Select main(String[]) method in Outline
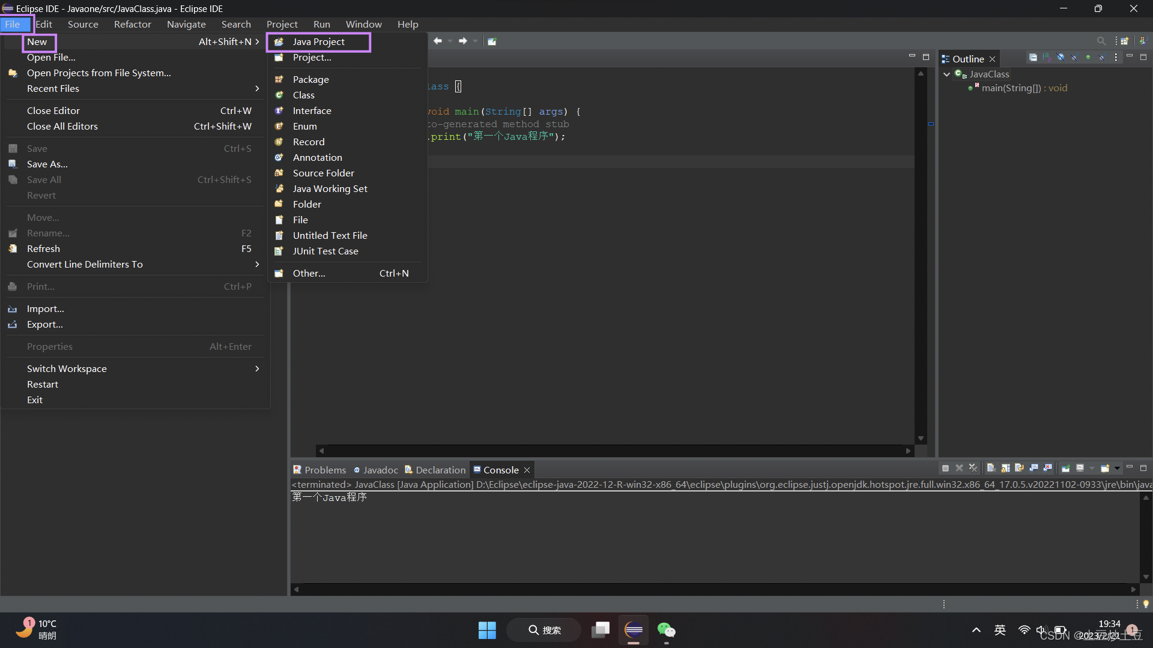This screenshot has height=648, width=1153. (x=1024, y=88)
